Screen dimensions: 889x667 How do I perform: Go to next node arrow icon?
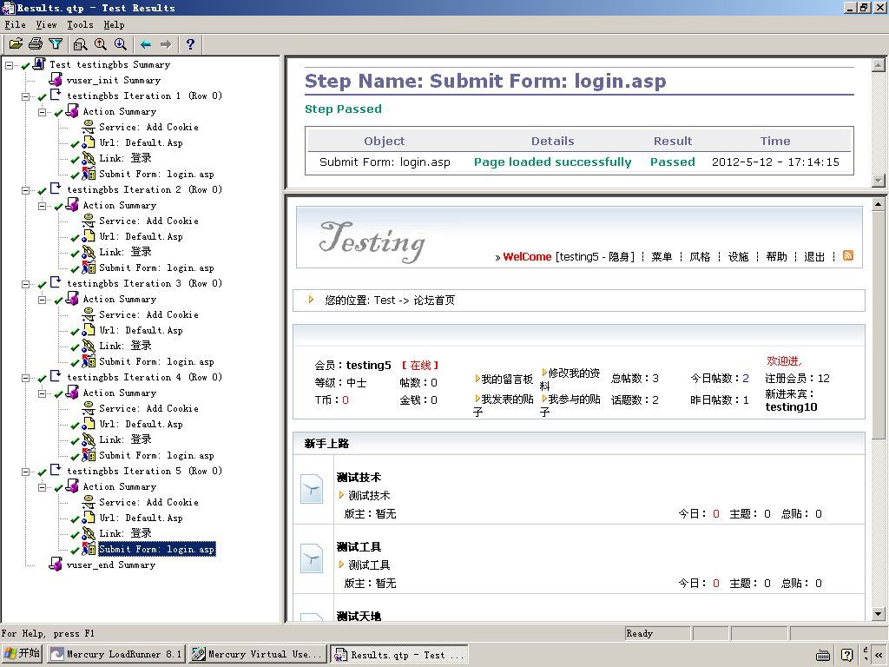[x=166, y=43]
